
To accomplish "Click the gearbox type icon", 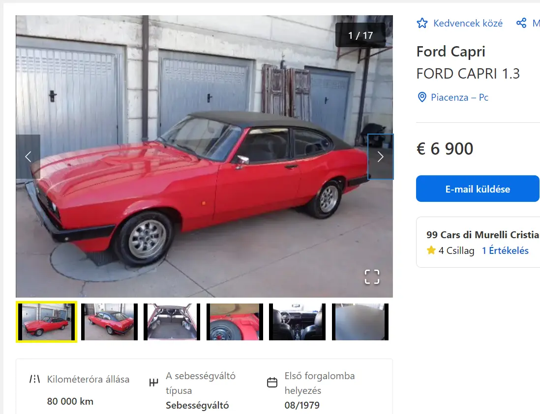I will pyautogui.click(x=153, y=383).
